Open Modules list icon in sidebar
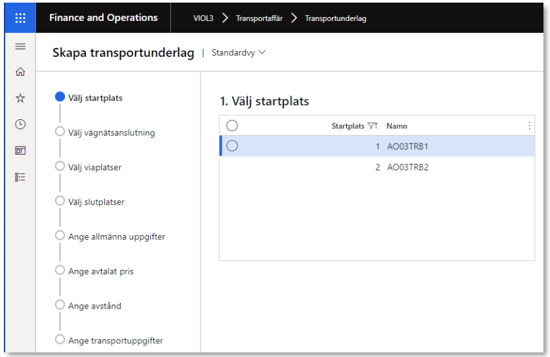550x357 pixels. click(20, 176)
